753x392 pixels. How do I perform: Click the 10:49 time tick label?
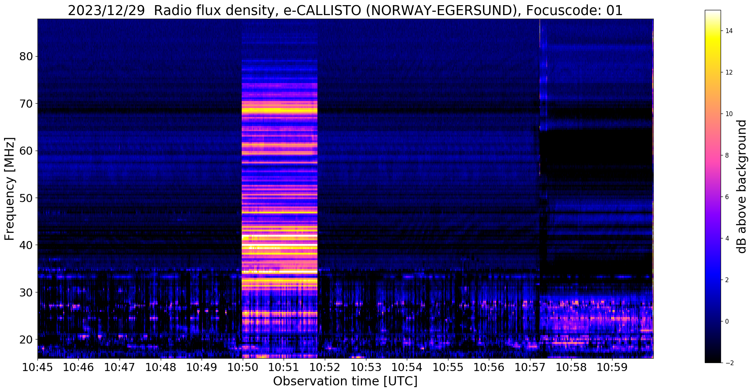point(202,367)
